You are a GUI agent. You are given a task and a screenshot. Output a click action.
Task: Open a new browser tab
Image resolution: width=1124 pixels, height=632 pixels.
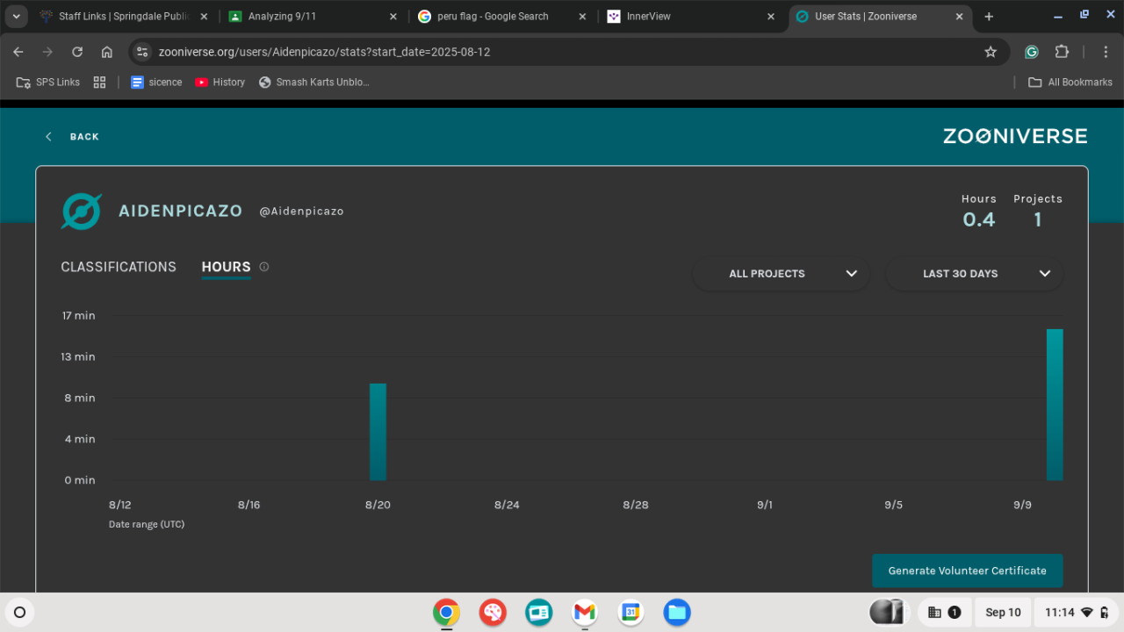click(989, 17)
